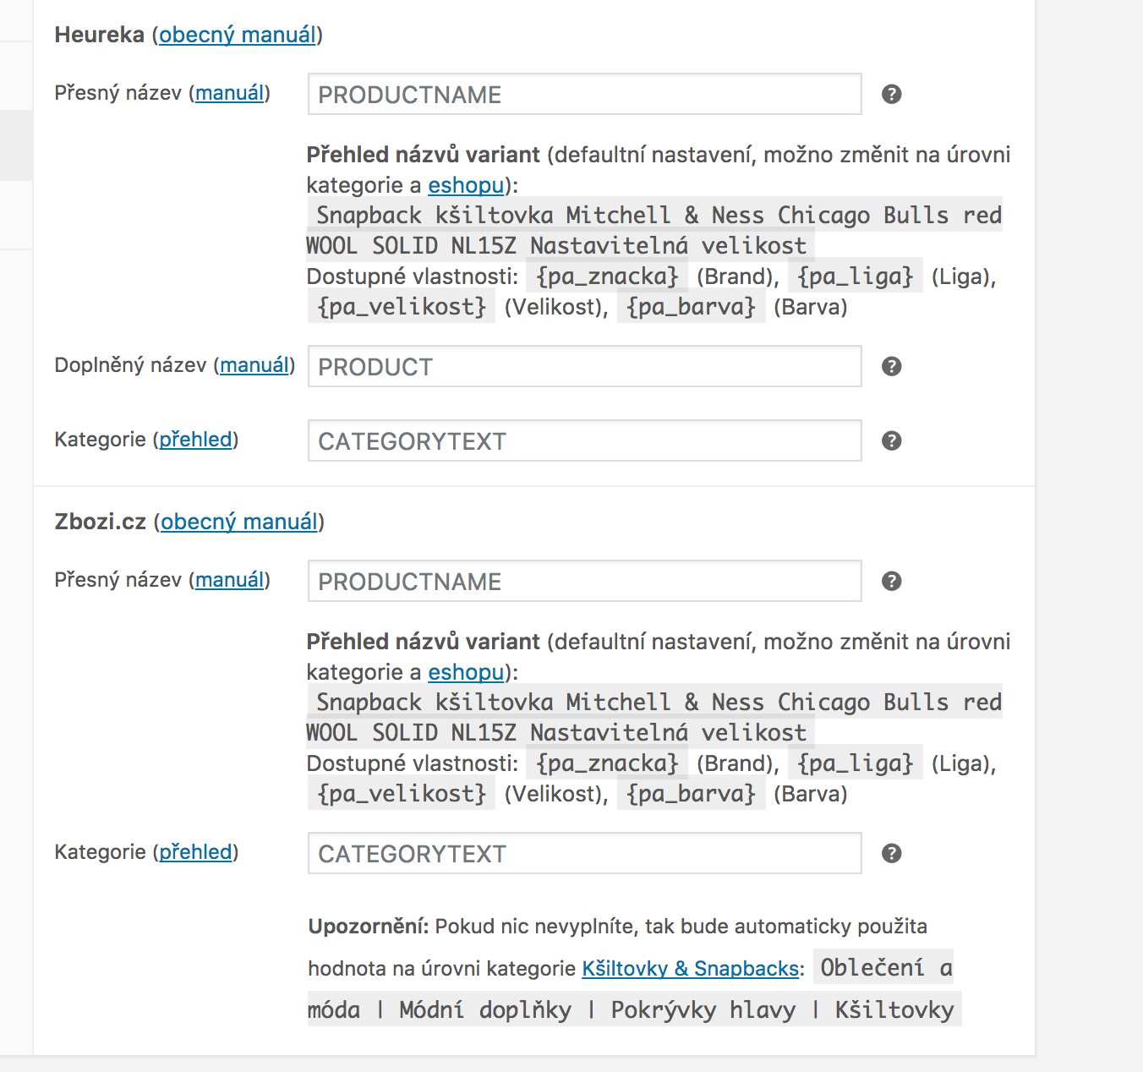The image size is (1143, 1072).
Task: Focus Zbozi.cz CATEGORYTEXT input field
Action: (x=585, y=853)
